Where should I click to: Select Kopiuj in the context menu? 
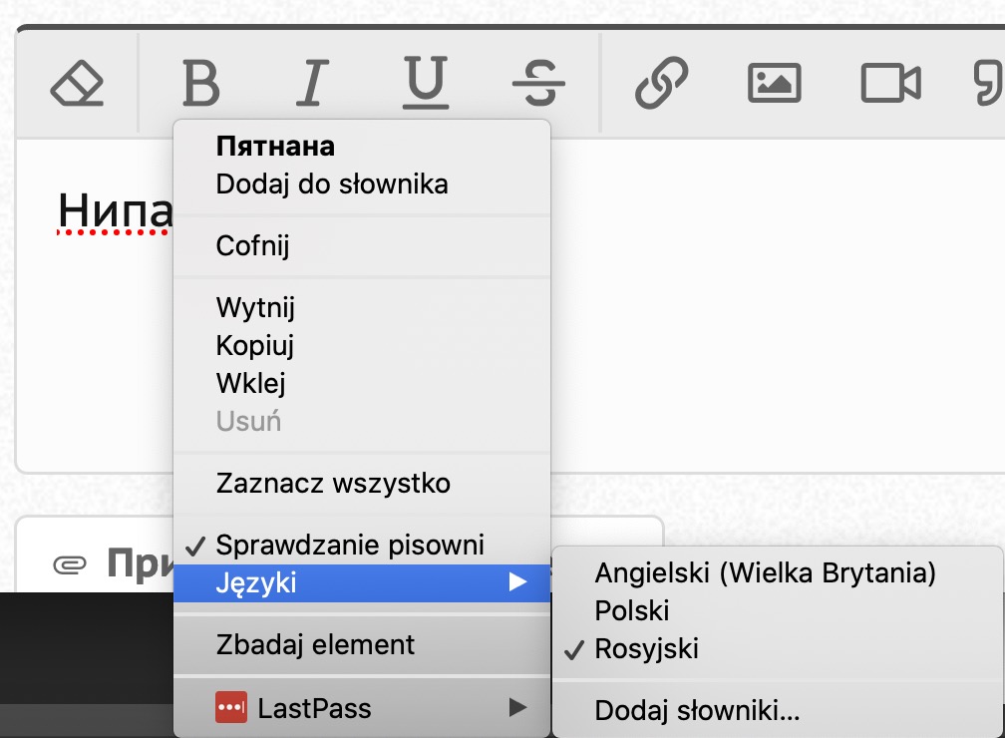click(x=362, y=346)
